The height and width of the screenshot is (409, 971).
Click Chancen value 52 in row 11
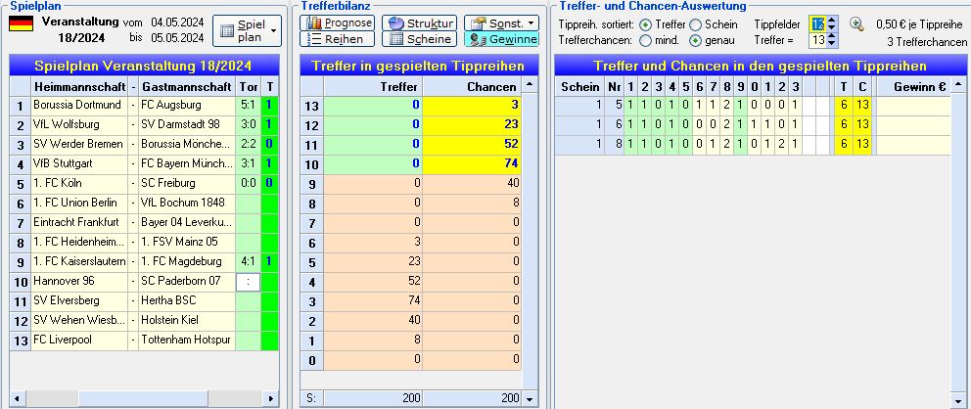[x=473, y=144]
